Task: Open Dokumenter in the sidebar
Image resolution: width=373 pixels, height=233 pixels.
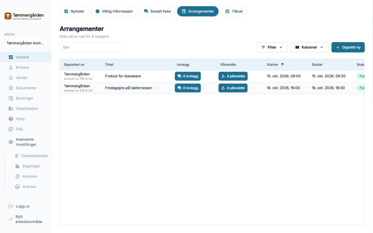Action: pyautogui.click(x=26, y=88)
